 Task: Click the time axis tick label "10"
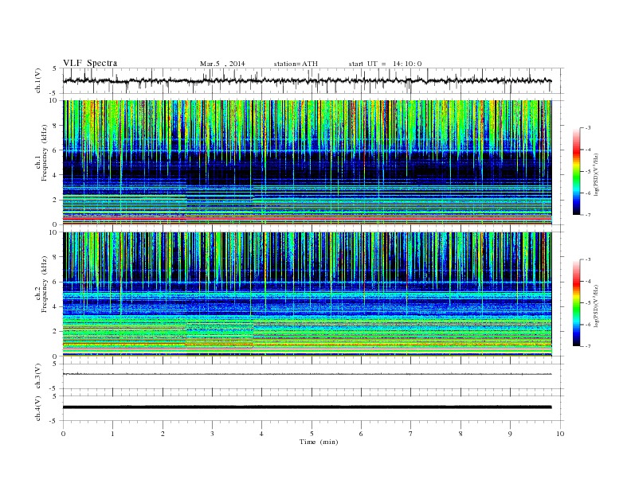(x=560, y=434)
